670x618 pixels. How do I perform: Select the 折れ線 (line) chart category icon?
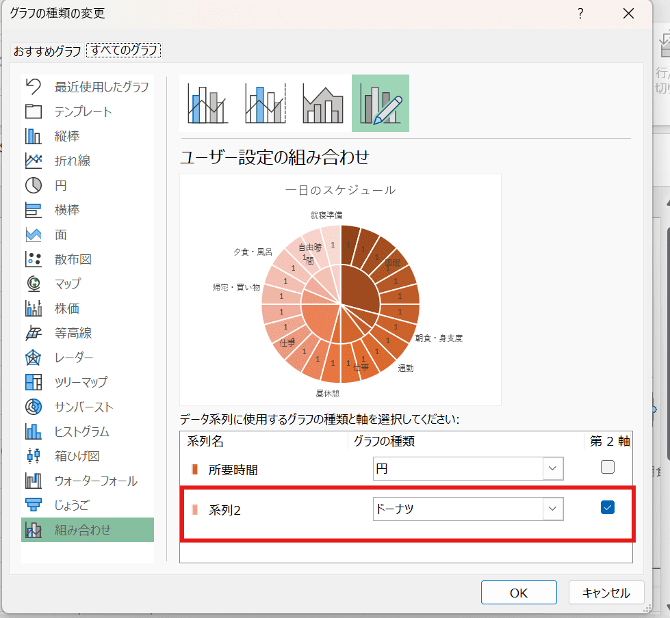point(42,161)
